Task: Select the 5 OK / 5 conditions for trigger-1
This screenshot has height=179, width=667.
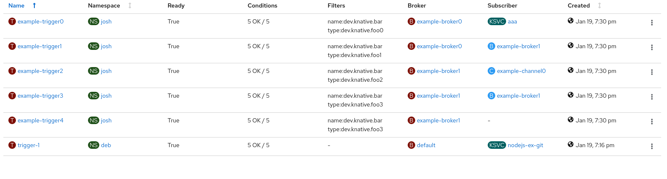Action: point(259,145)
